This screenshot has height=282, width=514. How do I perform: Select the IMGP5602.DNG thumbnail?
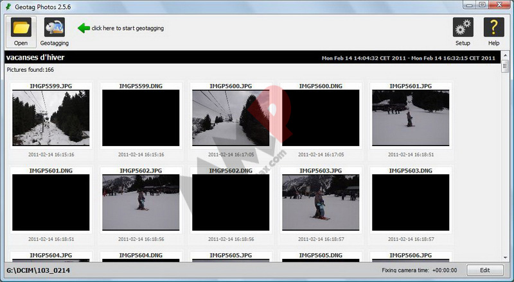tap(231, 203)
